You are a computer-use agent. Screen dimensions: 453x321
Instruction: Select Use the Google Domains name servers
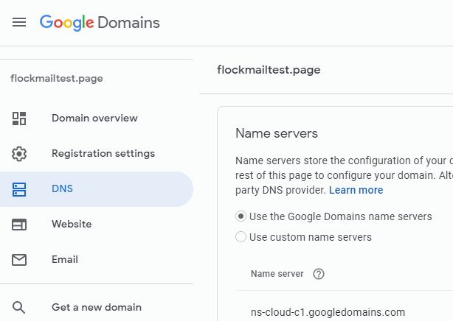click(x=241, y=216)
